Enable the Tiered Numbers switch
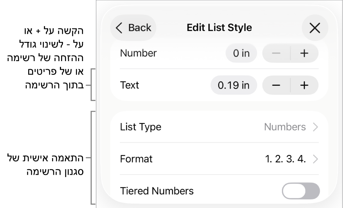This screenshot has height=208, width=343. [301, 191]
